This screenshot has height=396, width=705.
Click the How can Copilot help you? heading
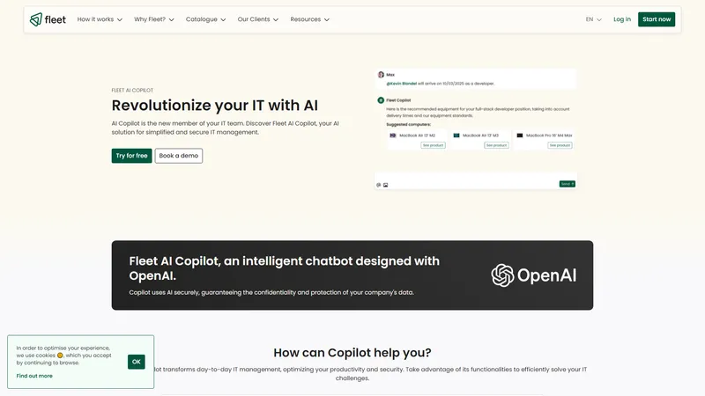[x=352, y=353]
